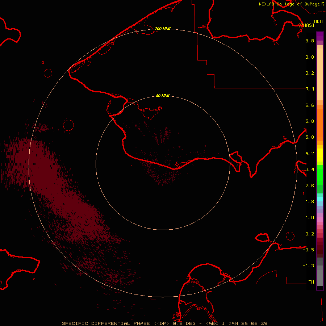Click the Specific Differential Phase (KDP) caption
The height and width of the screenshot is (326, 326).
[x=116, y=323]
